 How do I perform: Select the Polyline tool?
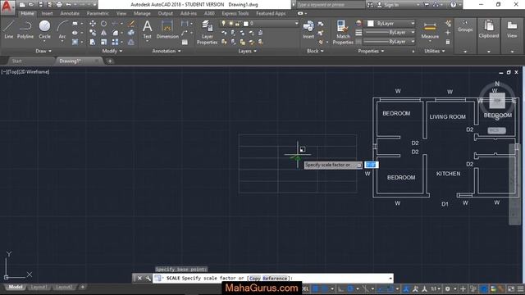tap(25, 29)
